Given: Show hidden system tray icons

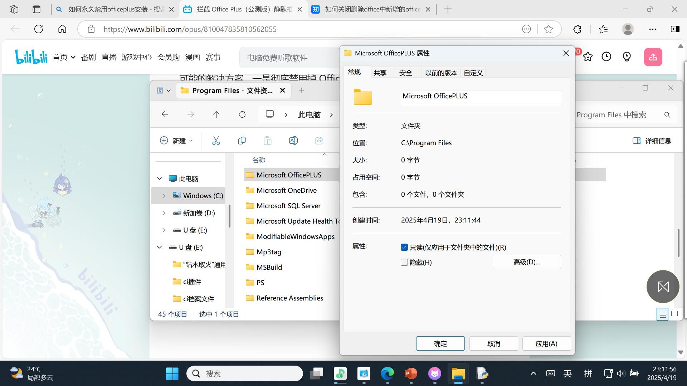Looking at the screenshot, I should tap(533, 373).
